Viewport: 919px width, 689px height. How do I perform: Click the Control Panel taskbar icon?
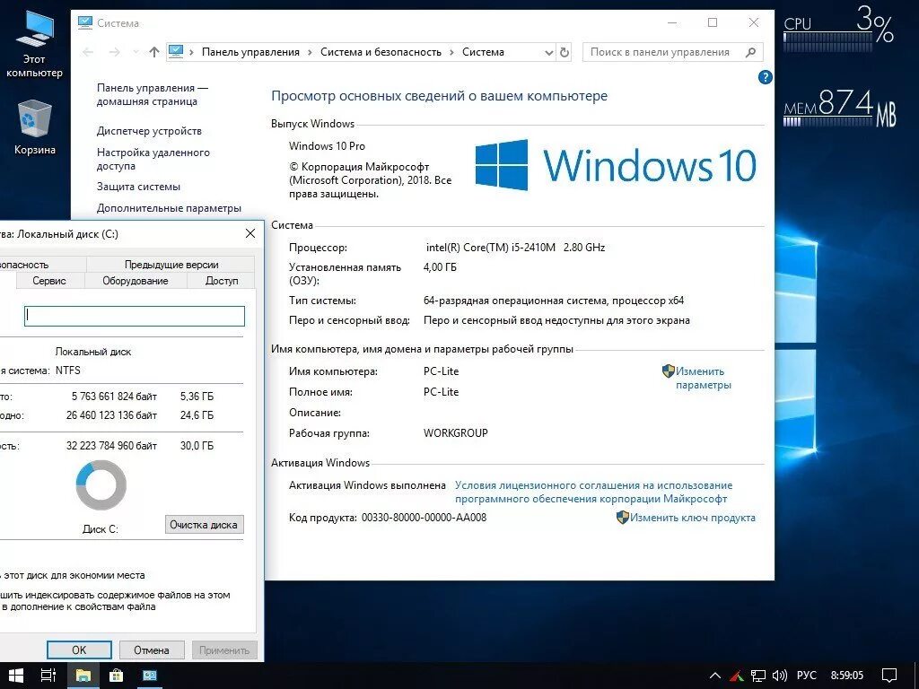point(150,676)
